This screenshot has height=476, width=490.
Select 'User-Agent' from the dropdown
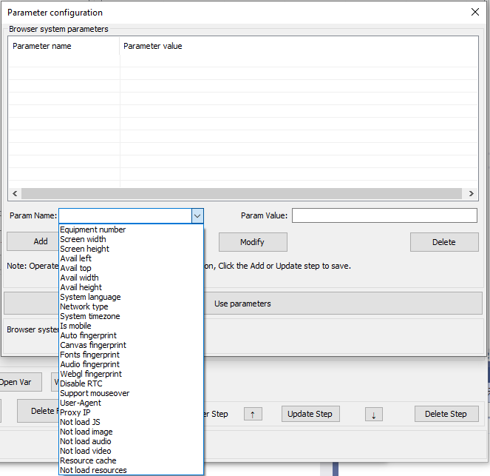coord(81,403)
